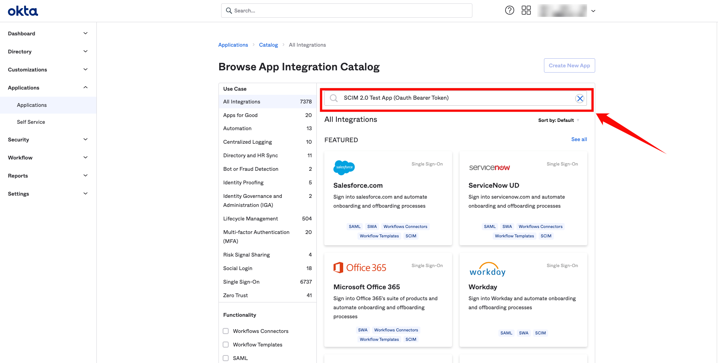Click the SCIM tag on Office 365 card
The width and height of the screenshot is (718, 363).
click(x=411, y=339)
